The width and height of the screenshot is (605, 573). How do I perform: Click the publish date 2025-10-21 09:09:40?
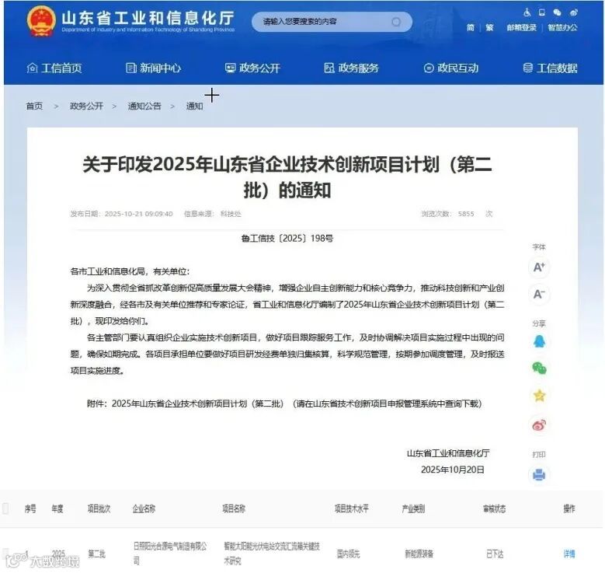click(138, 214)
